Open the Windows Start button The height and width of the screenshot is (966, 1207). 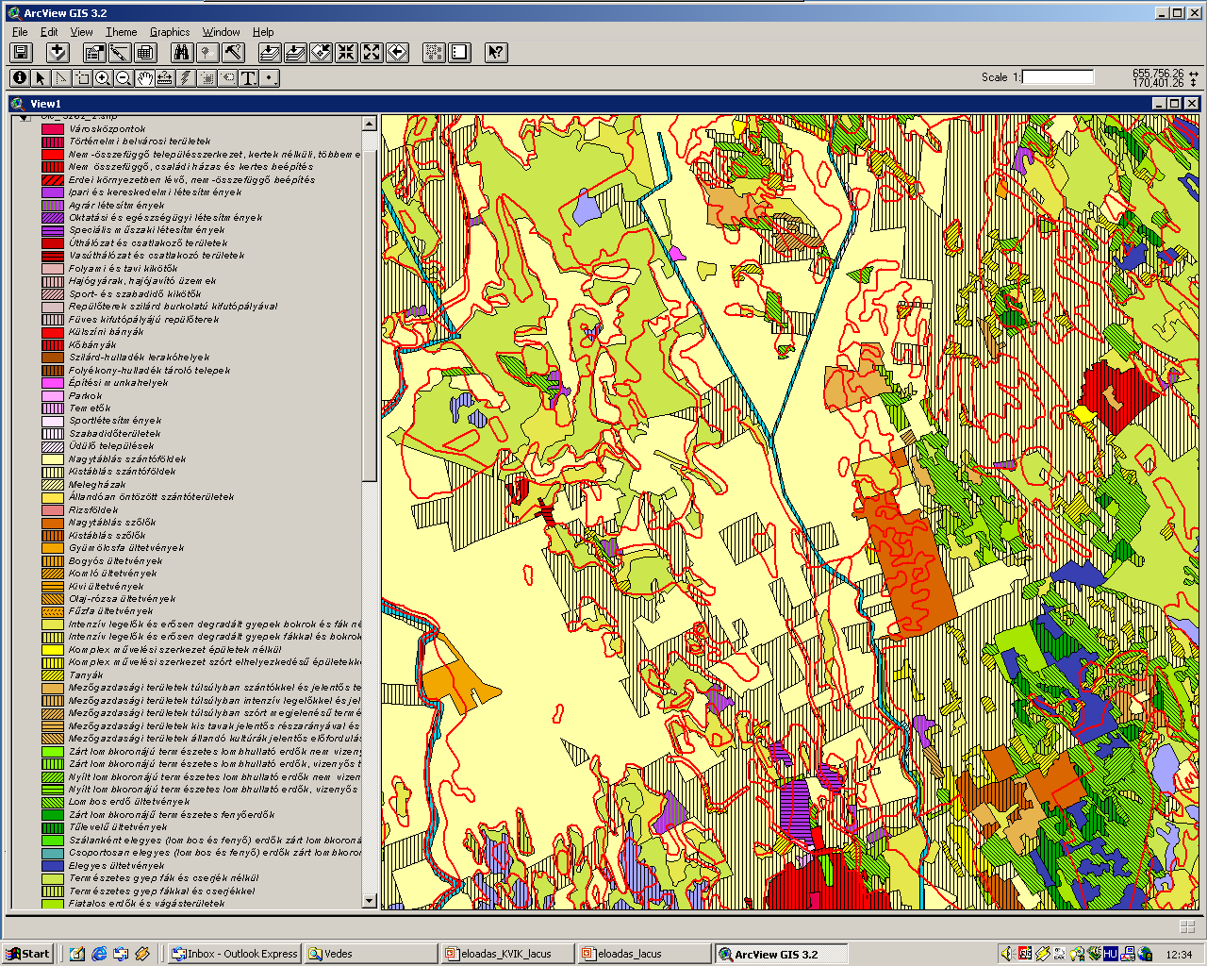[28, 954]
